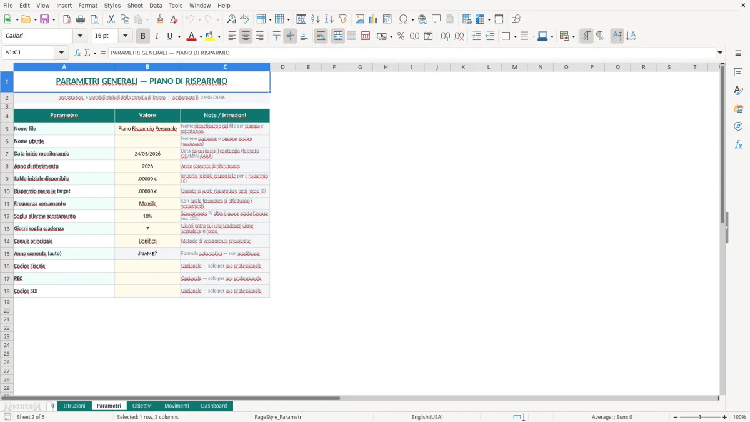Screen dimensions: 750x422
Task: Click the Print icon
Action: click(x=81, y=19)
